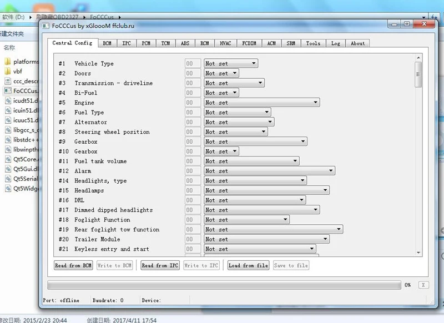Click the X cancel button beside progress bar
This screenshot has height=323, width=444.
[423, 285]
